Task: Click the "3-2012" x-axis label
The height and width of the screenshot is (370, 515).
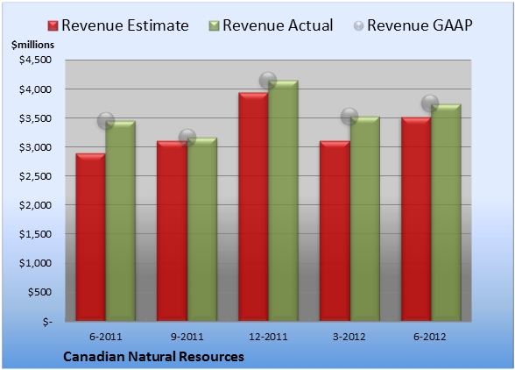Action: tap(349, 337)
